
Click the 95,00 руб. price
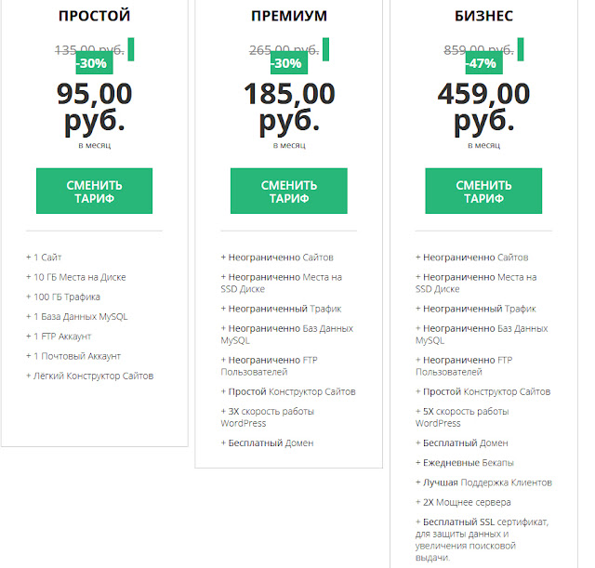click(x=94, y=107)
